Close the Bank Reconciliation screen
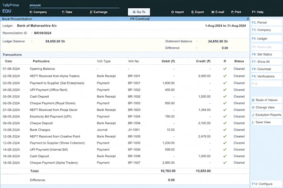 [248, 19]
